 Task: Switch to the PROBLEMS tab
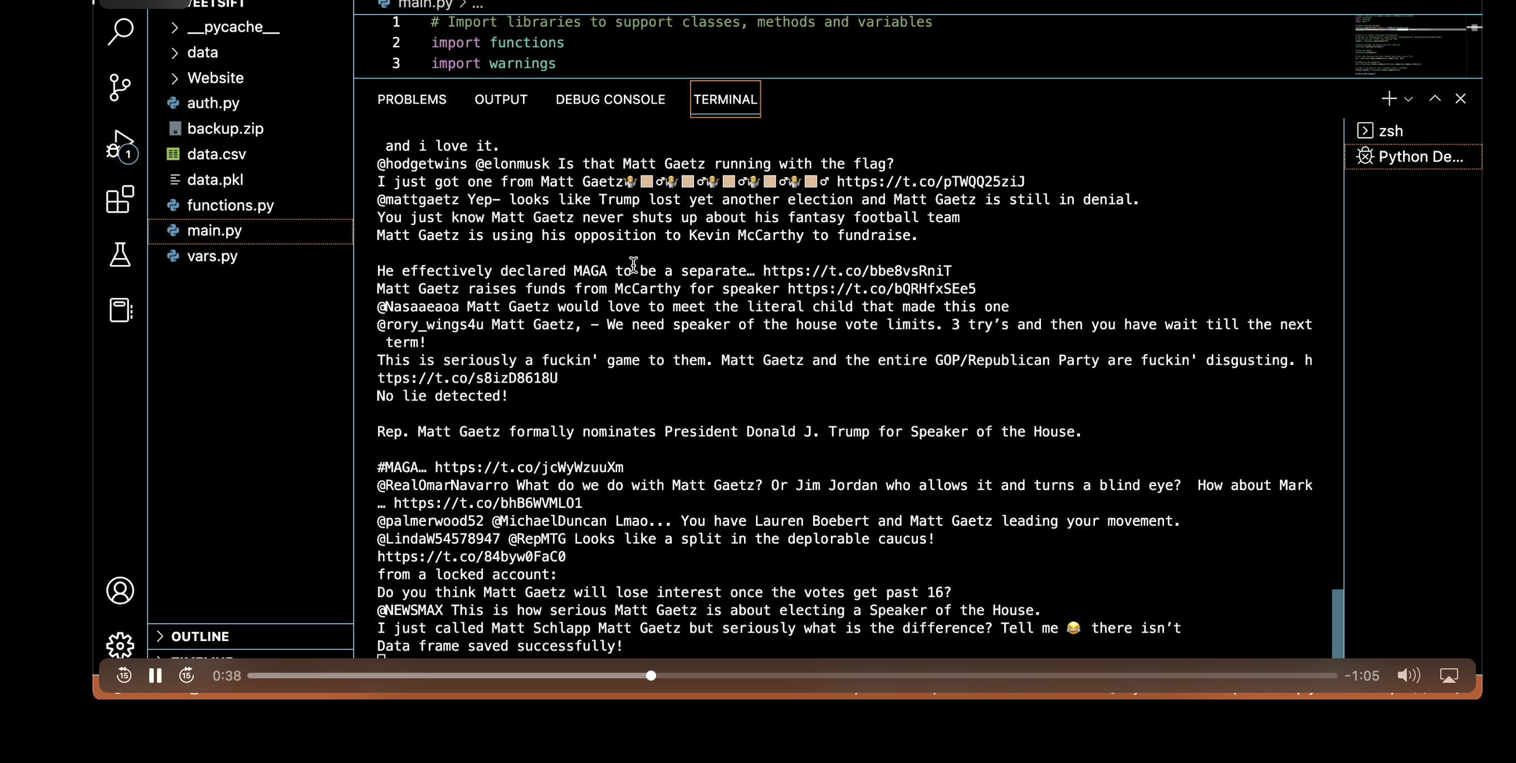tap(412, 100)
